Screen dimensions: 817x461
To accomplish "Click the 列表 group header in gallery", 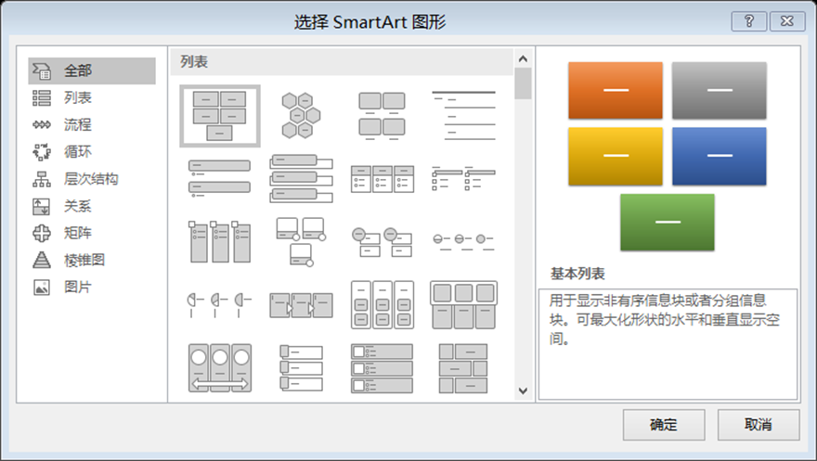I will [342, 62].
